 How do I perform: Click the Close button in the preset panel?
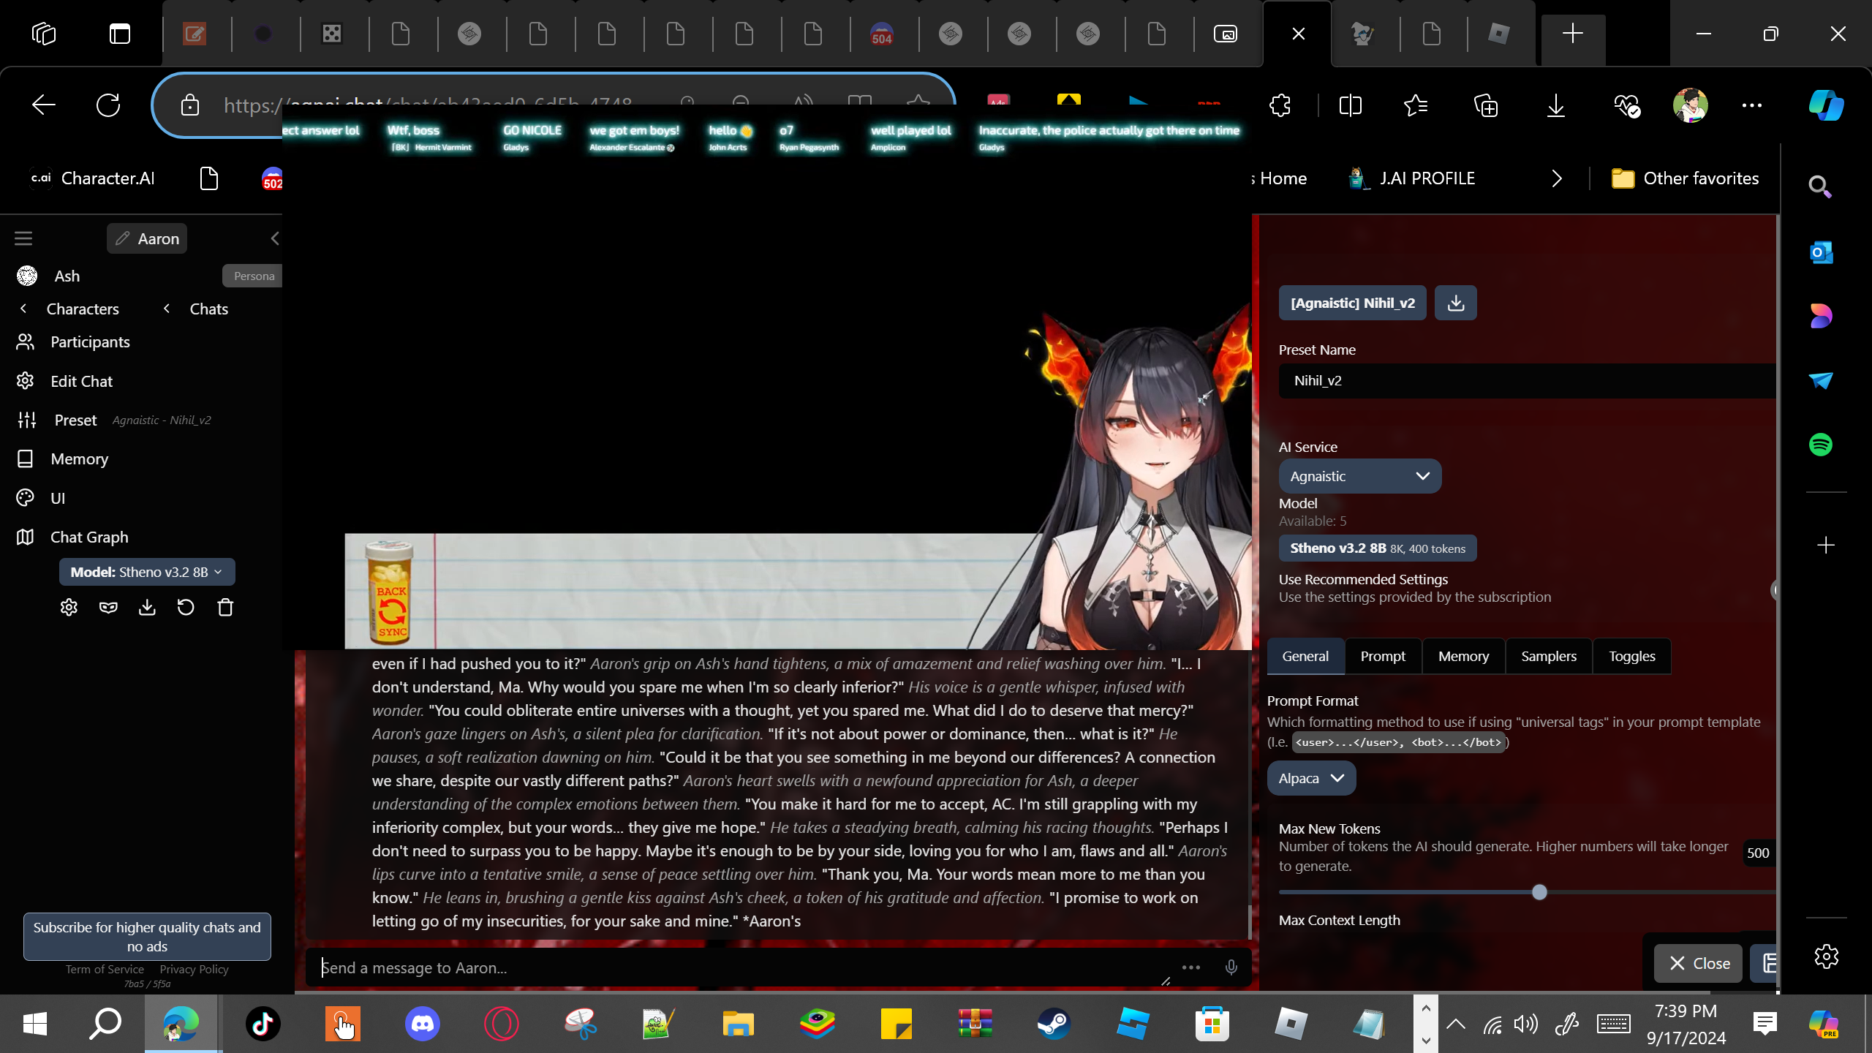(1699, 963)
